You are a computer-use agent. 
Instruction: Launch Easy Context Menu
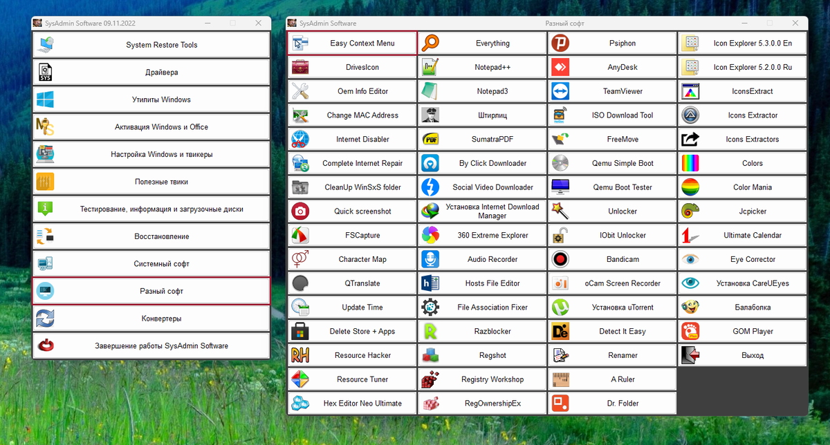tap(352, 43)
